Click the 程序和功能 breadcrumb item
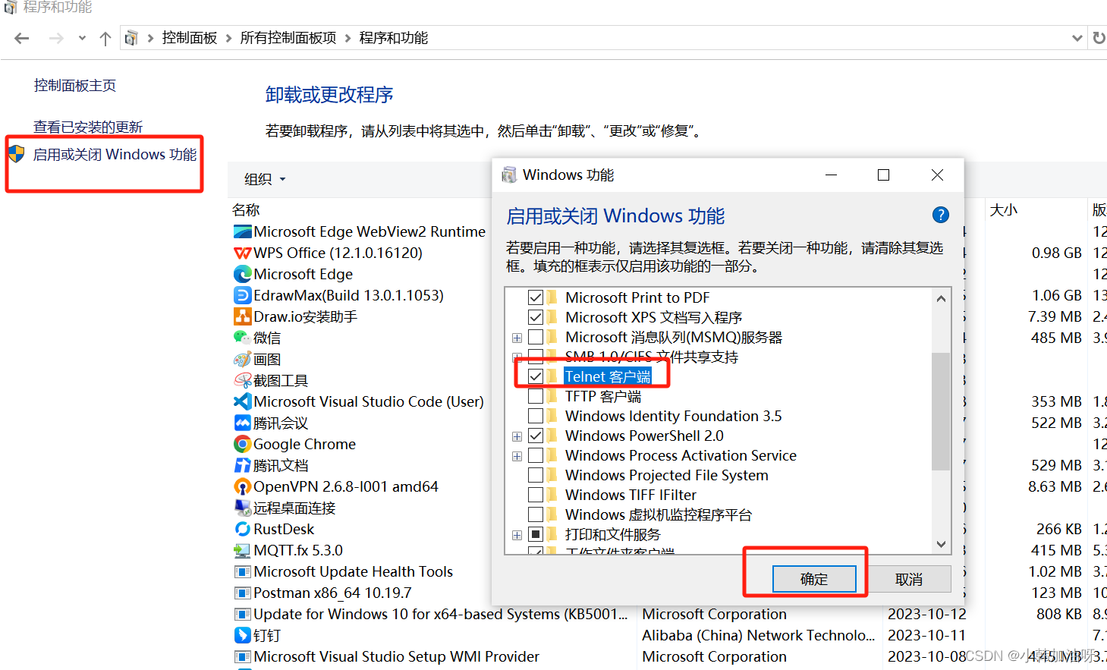The image size is (1107, 670). pyautogui.click(x=394, y=38)
